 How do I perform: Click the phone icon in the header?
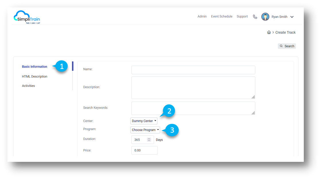(x=255, y=16)
